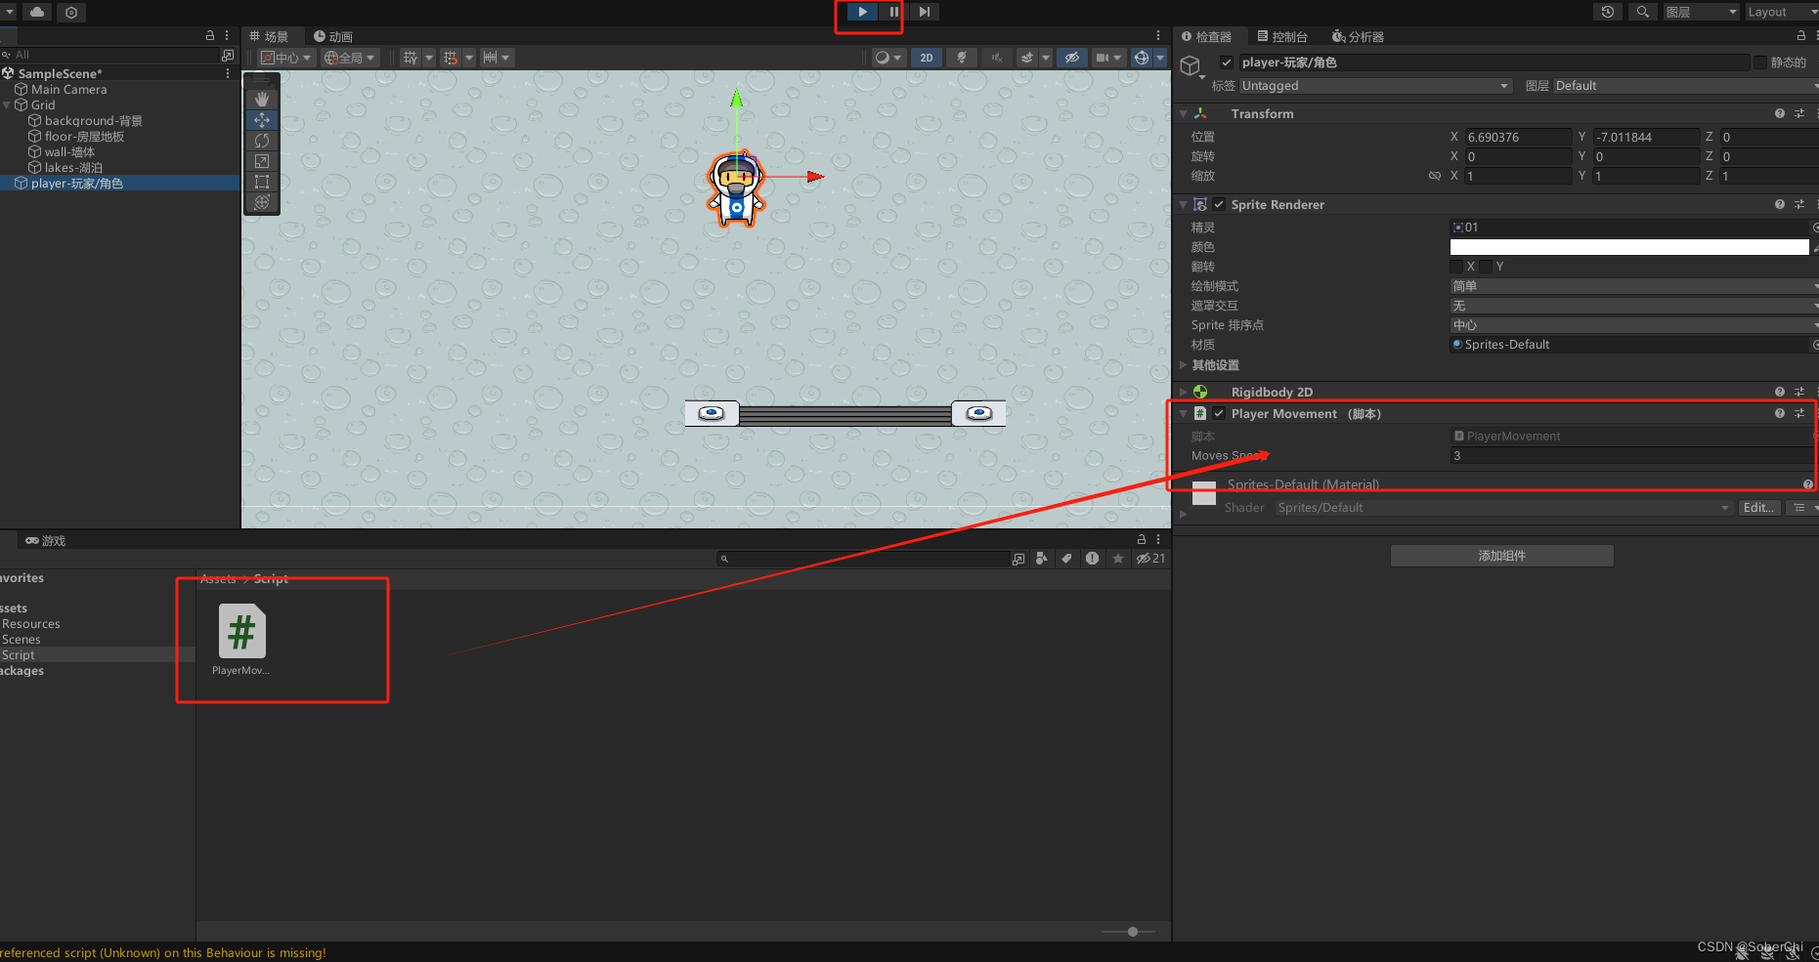Click the sprite color white swatch
This screenshot has height=962, width=1819.
click(x=1629, y=247)
